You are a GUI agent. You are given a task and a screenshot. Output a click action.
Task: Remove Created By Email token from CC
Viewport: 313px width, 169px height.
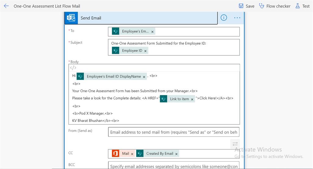click(176, 154)
